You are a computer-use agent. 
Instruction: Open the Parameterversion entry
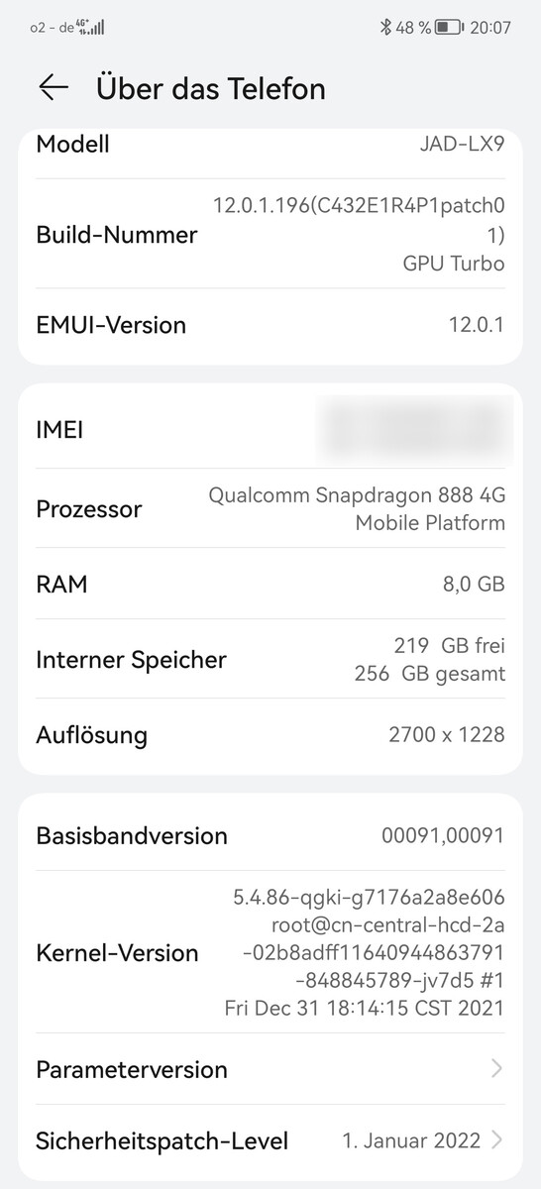click(x=270, y=1069)
